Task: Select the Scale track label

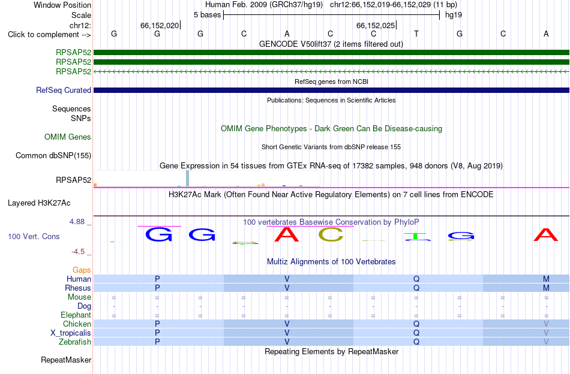Action: (x=81, y=15)
